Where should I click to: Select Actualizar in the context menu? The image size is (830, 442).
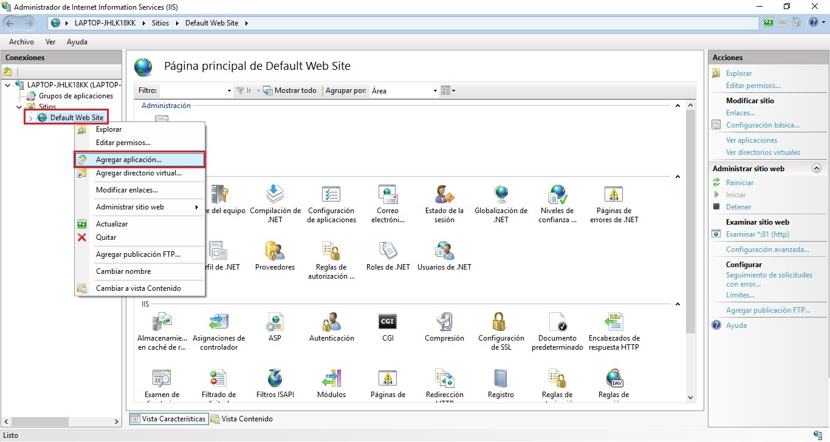[140, 224]
